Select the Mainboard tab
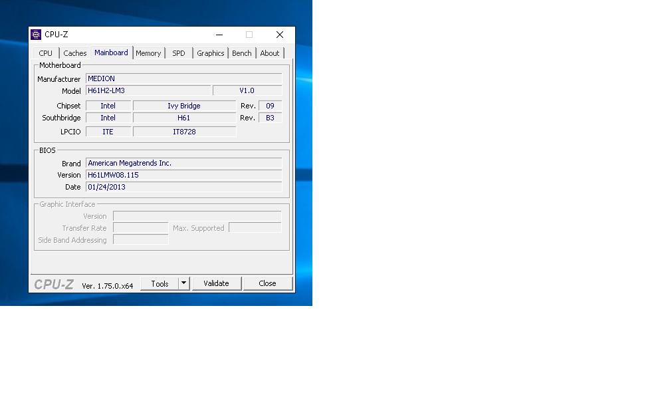This screenshot has width=670, height=419. click(x=111, y=53)
